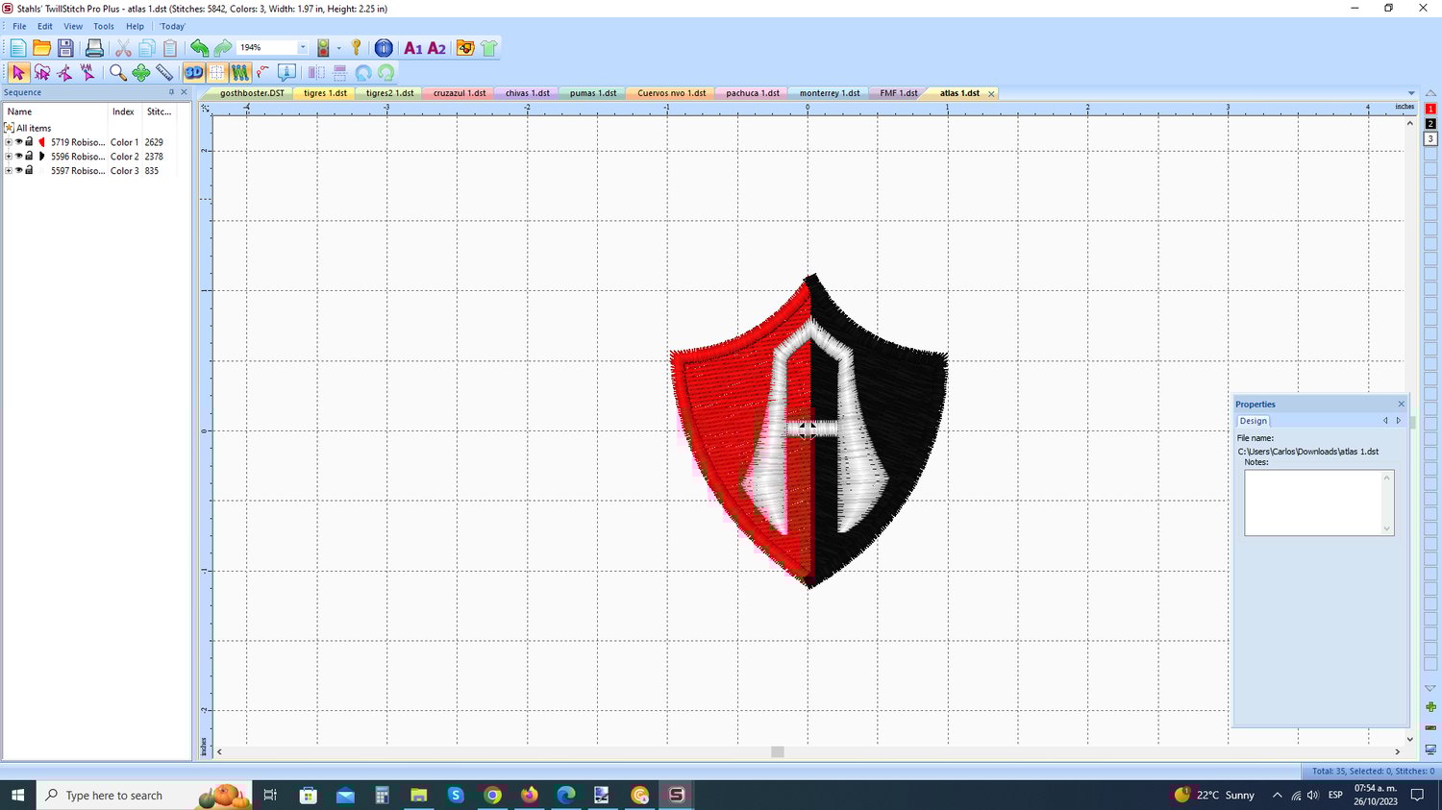Open the zoom percentage dropdown
The height and width of the screenshot is (810, 1442).
click(x=302, y=48)
